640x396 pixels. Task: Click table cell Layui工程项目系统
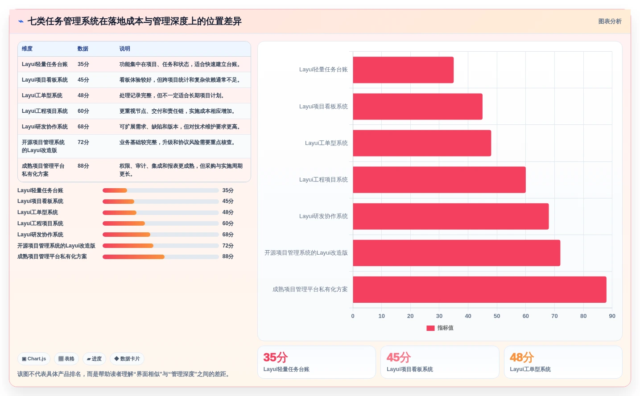45,111
